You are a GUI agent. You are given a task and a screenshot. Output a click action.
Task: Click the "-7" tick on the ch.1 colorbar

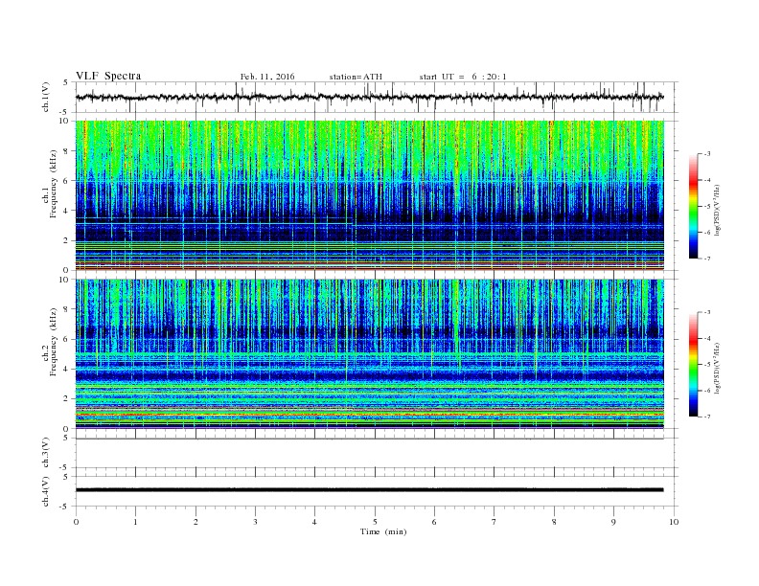[x=706, y=259]
